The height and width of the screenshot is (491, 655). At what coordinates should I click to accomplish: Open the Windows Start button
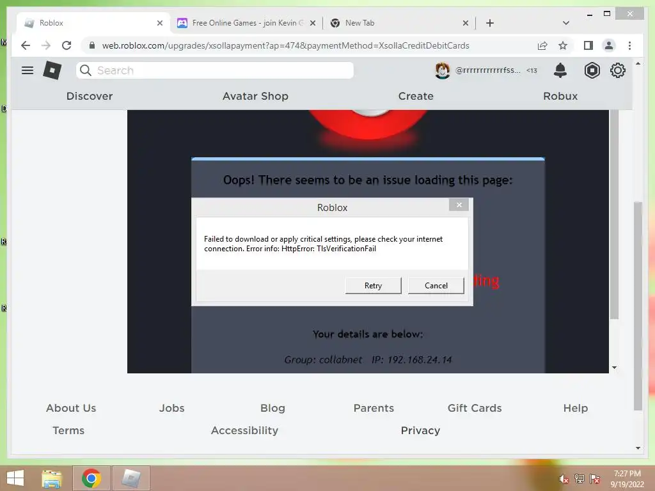point(15,478)
